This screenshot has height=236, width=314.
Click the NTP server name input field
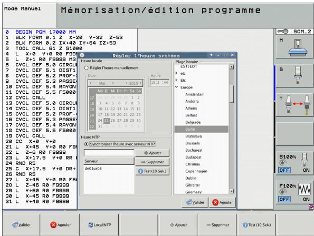[109, 153]
